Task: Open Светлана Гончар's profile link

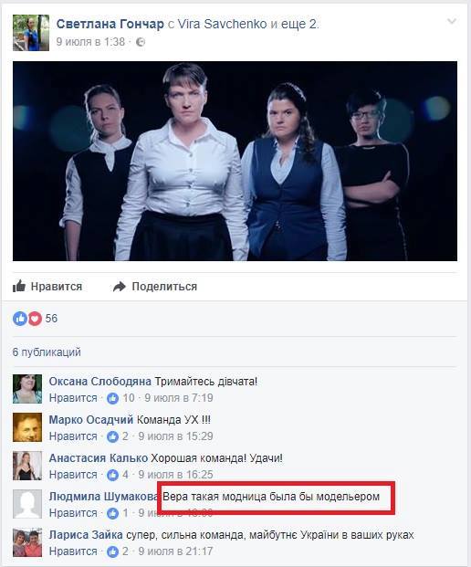Action: click(110, 25)
